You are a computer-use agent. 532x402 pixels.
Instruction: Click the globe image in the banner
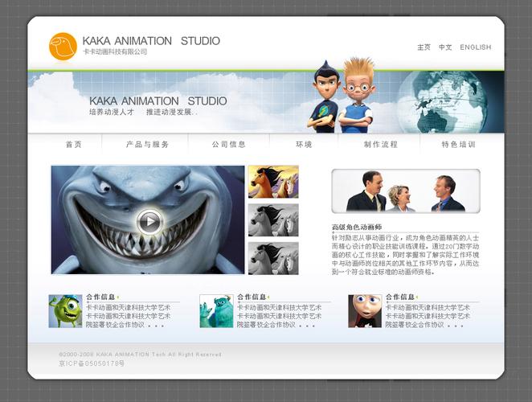(x=443, y=102)
